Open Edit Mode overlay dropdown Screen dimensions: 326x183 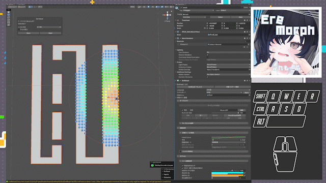[x=49, y=27]
